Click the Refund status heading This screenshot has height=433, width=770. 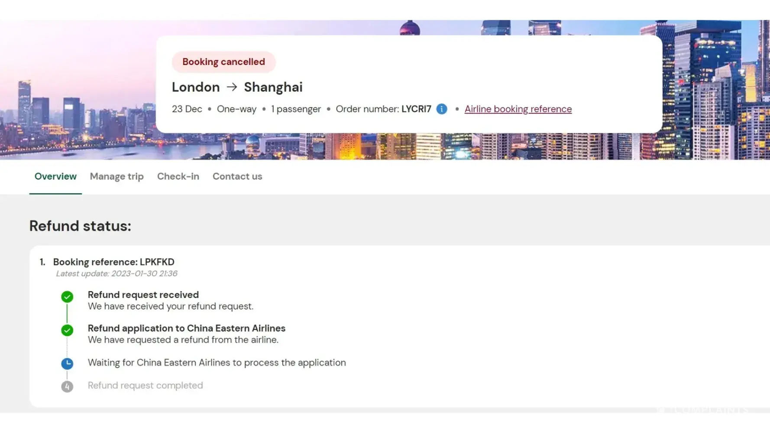click(x=80, y=226)
